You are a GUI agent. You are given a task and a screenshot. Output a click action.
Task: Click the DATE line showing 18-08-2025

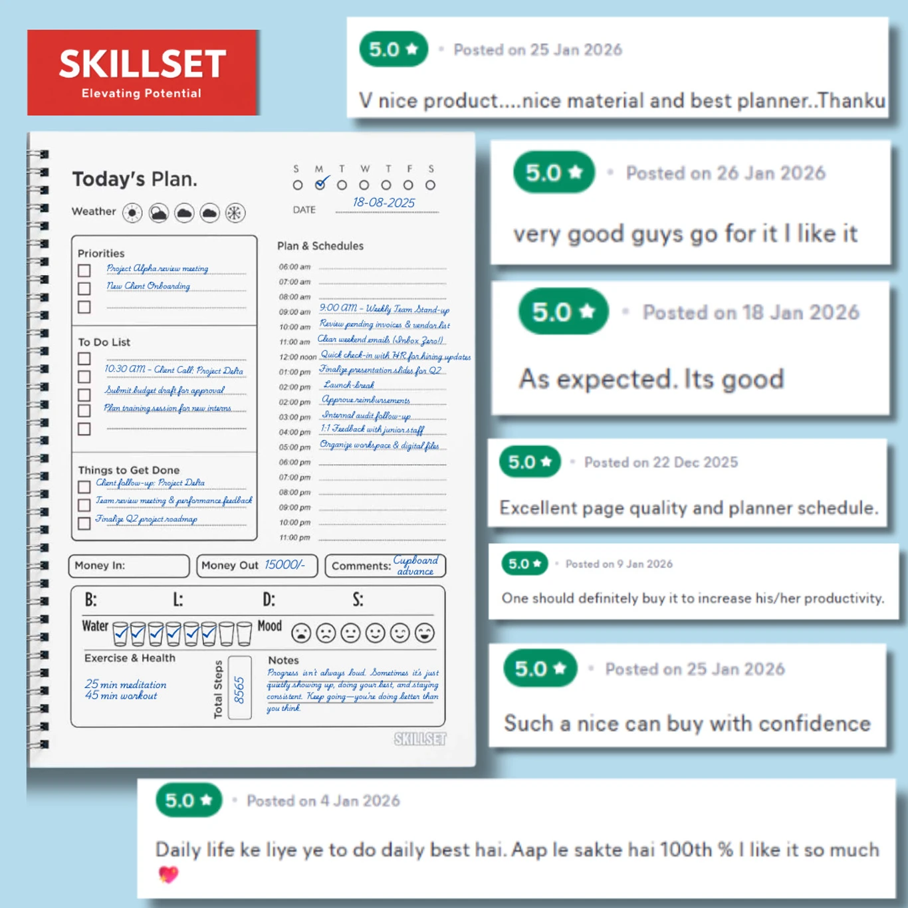click(x=387, y=204)
